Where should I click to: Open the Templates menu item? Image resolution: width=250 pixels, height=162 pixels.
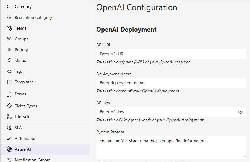[x=24, y=82]
